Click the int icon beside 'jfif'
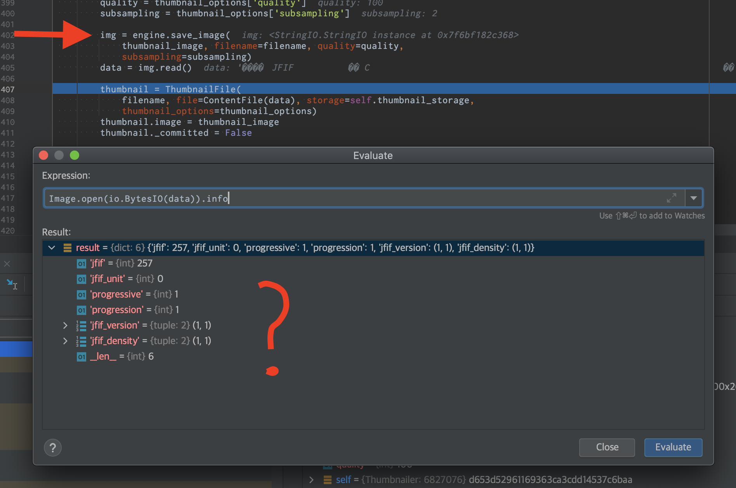Image resolution: width=736 pixels, height=488 pixels. pos(82,263)
